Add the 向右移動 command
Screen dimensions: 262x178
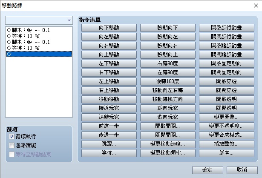tap(109, 46)
